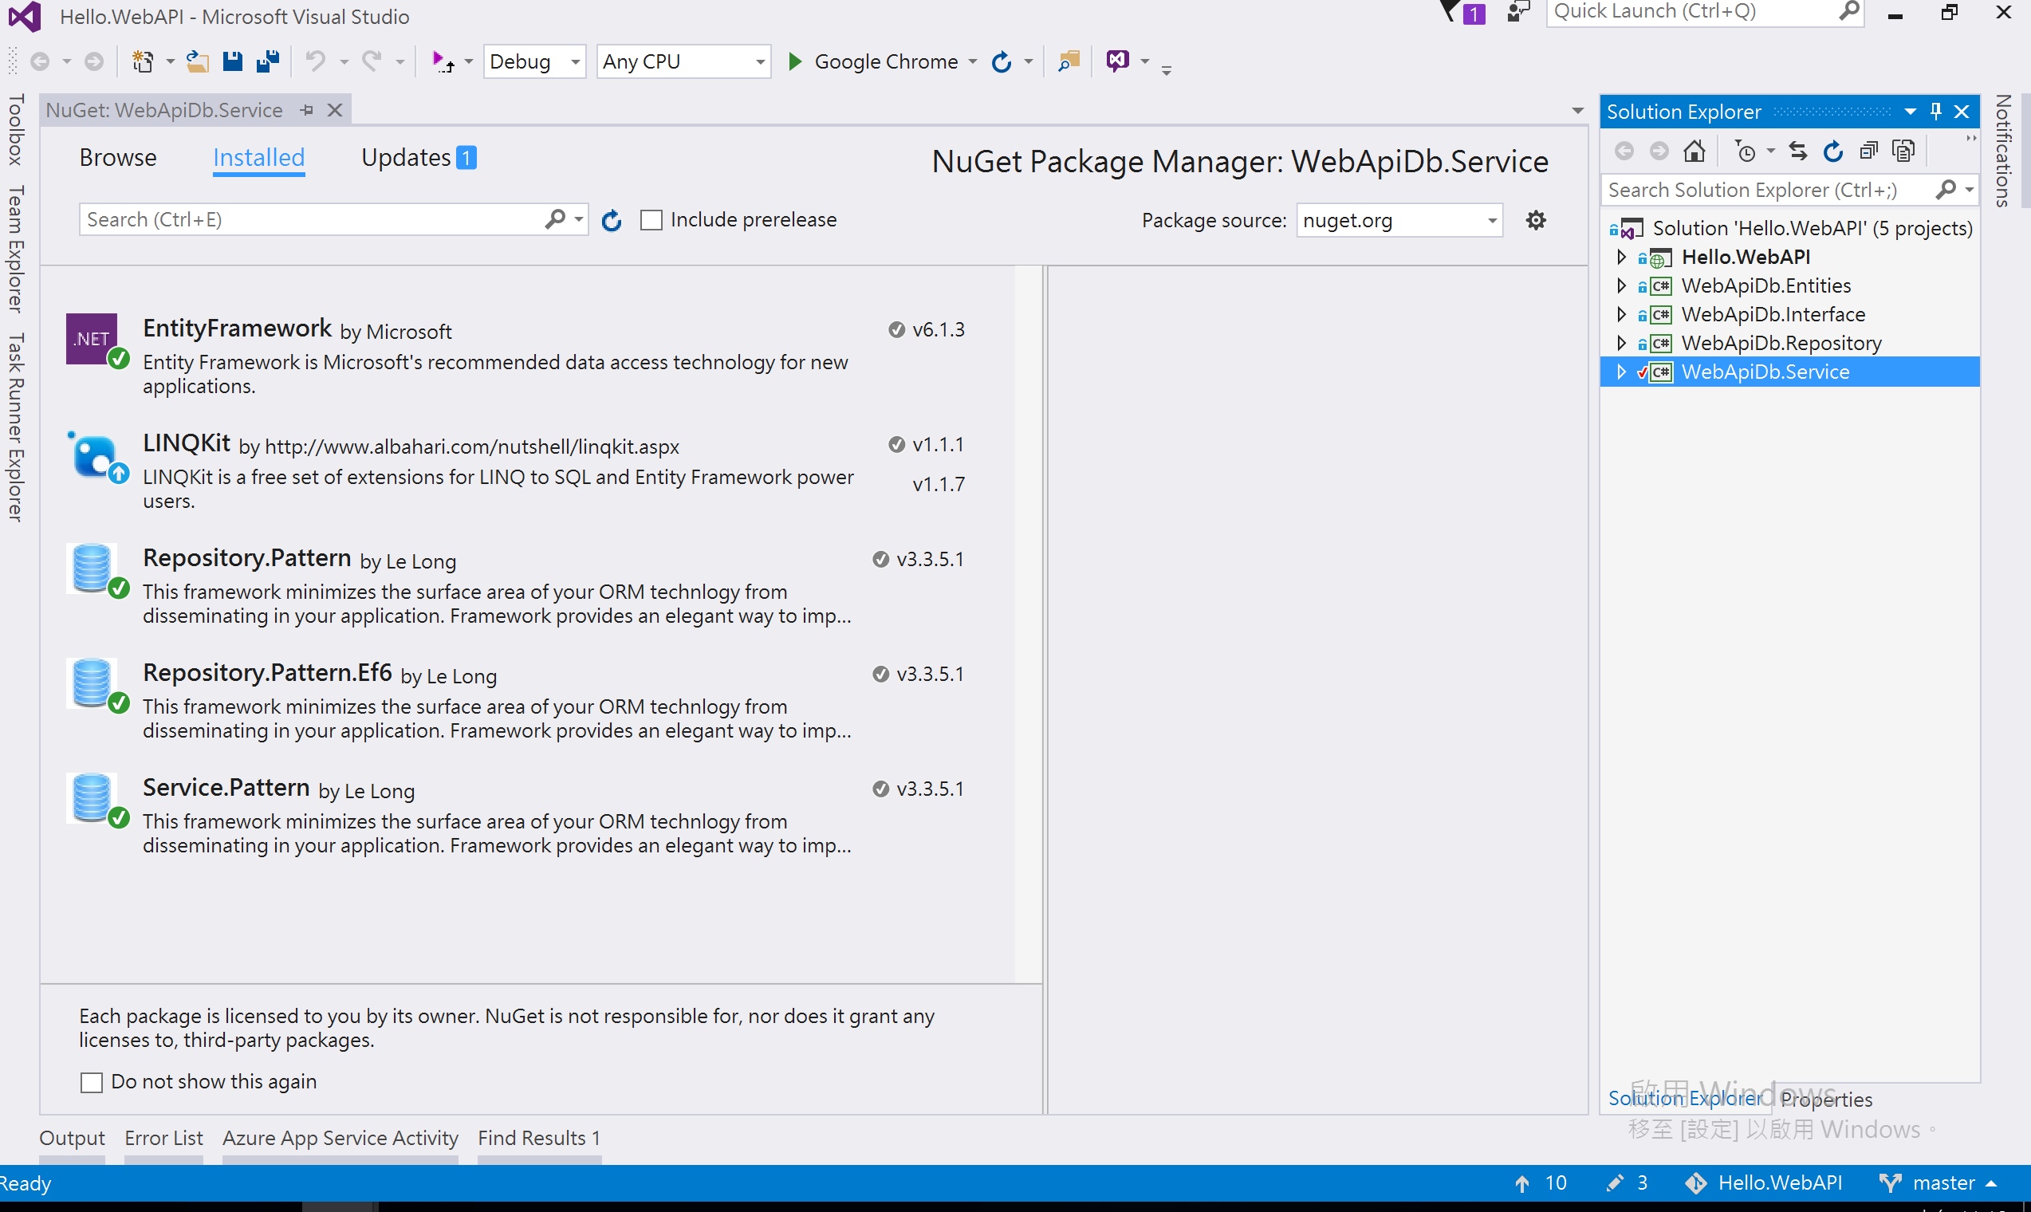Click the Solution Explorer Home icon
2031x1212 pixels.
tap(1694, 150)
